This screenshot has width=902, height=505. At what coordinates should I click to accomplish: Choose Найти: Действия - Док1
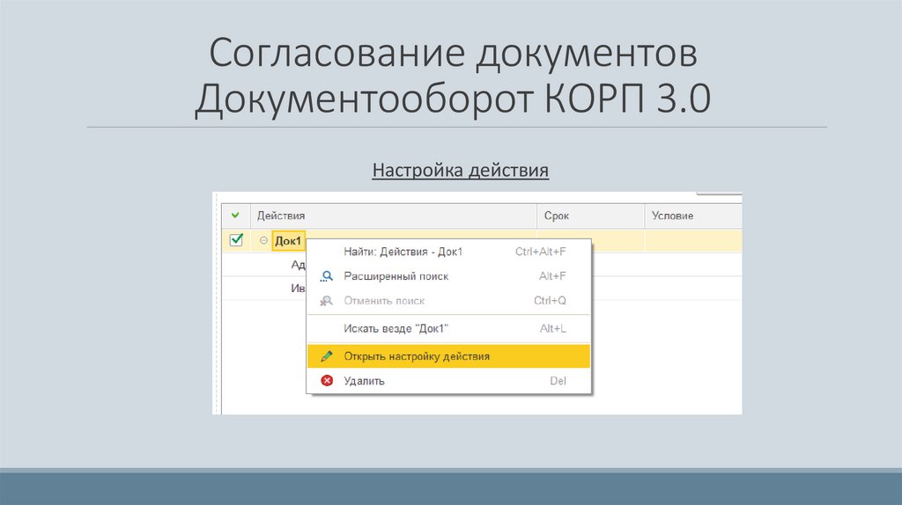pyautogui.click(x=448, y=252)
